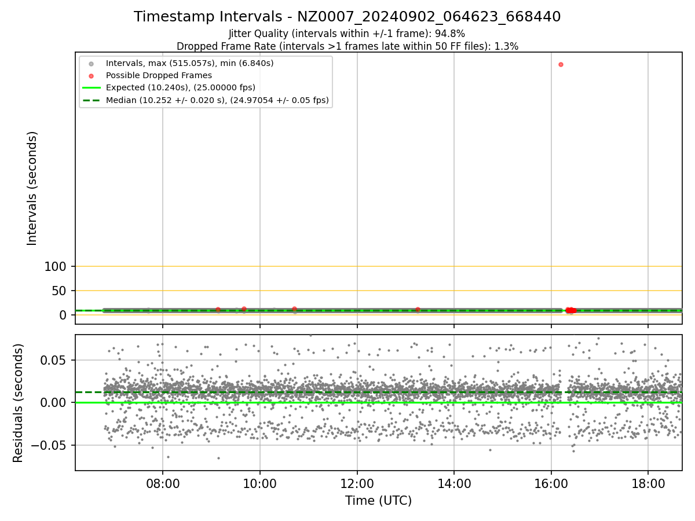
Task: Click the 'Residuals (seconds)' y-axis label
Action: point(19,403)
